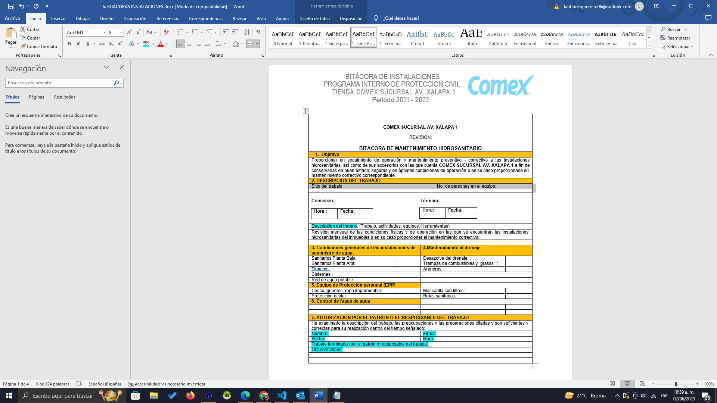Open the font name dropdown showing Arial MT

coord(104,32)
